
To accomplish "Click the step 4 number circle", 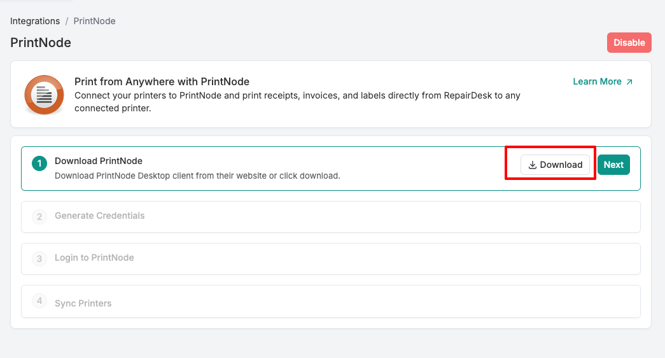I will tap(39, 301).
